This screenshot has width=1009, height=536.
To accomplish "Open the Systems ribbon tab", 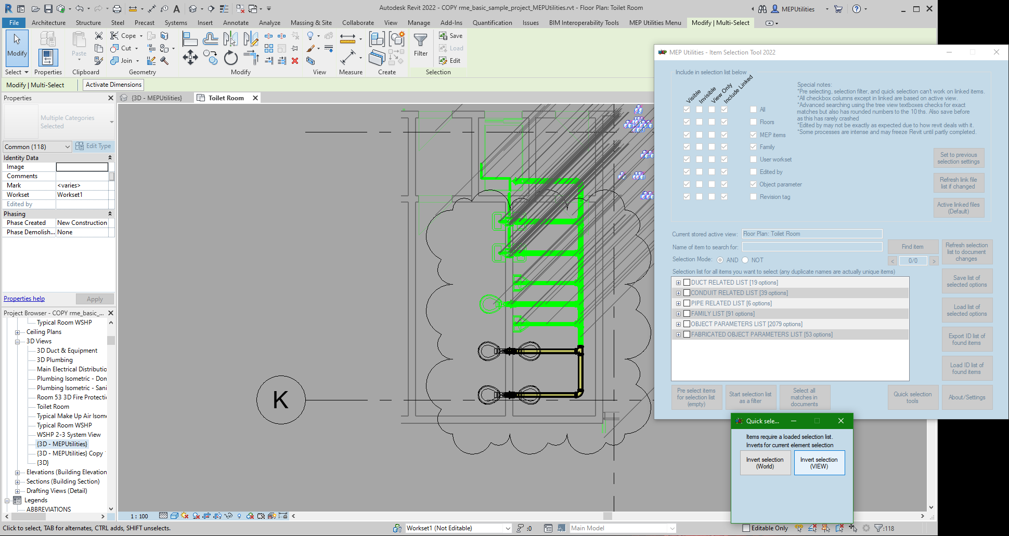I will click(176, 23).
